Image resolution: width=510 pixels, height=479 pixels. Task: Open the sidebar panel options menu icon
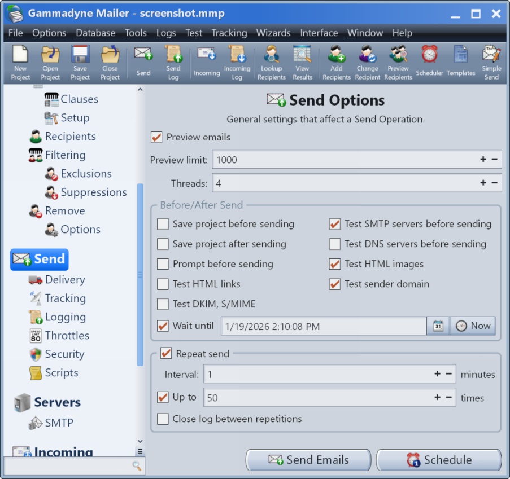pyautogui.click(x=140, y=451)
